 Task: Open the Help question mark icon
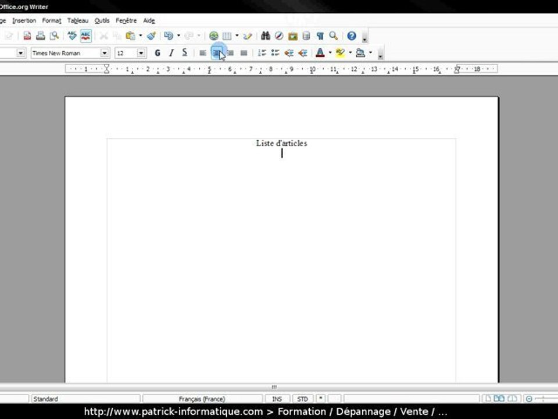tap(352, 35)
